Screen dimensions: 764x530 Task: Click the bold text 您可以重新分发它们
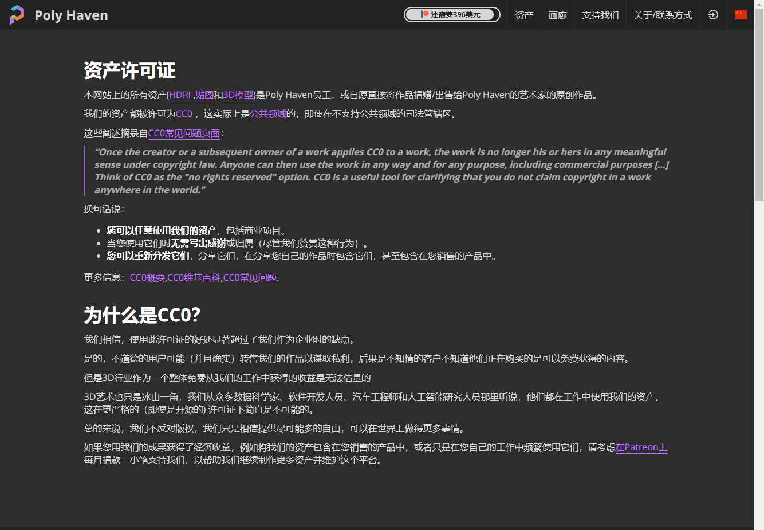point(148,256)
